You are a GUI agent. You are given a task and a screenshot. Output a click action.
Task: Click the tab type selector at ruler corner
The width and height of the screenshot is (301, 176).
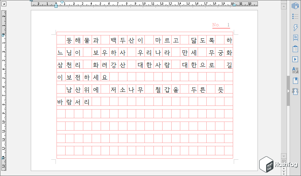pos(4,4)
